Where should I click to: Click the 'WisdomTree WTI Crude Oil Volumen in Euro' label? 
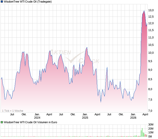click(30, 122)
